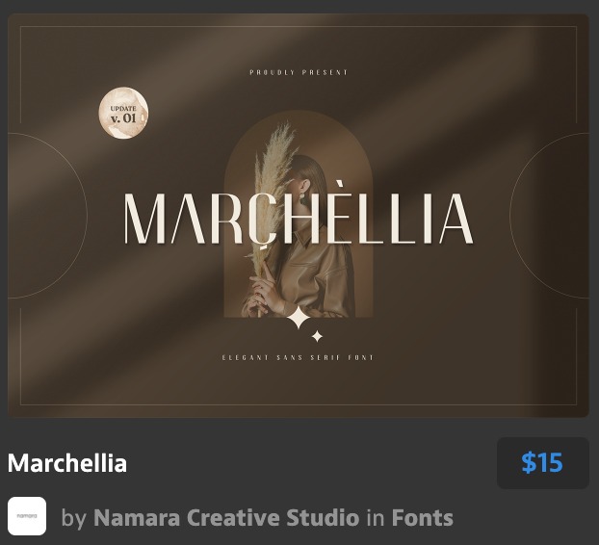Click the Update v. 01 round badge
This screenshot has height=545, width=599.
click(123, 113)
